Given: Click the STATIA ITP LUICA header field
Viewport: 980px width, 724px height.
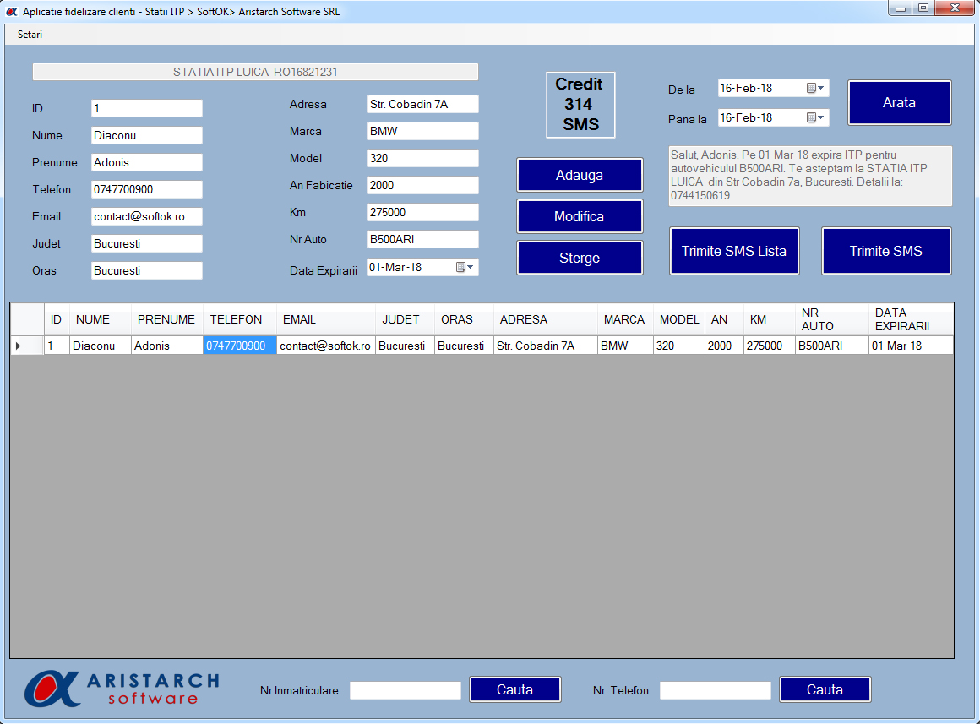Looking at the screenshot, I should 255,72.
